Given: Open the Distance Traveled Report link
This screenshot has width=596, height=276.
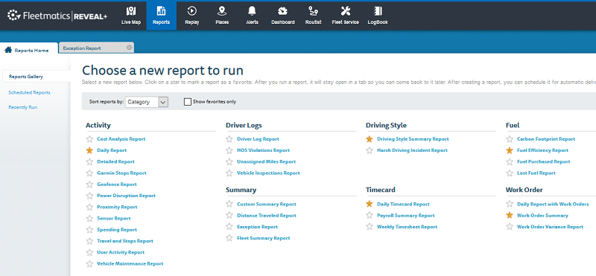Looking at the screenshot, I should coord(267,215).
